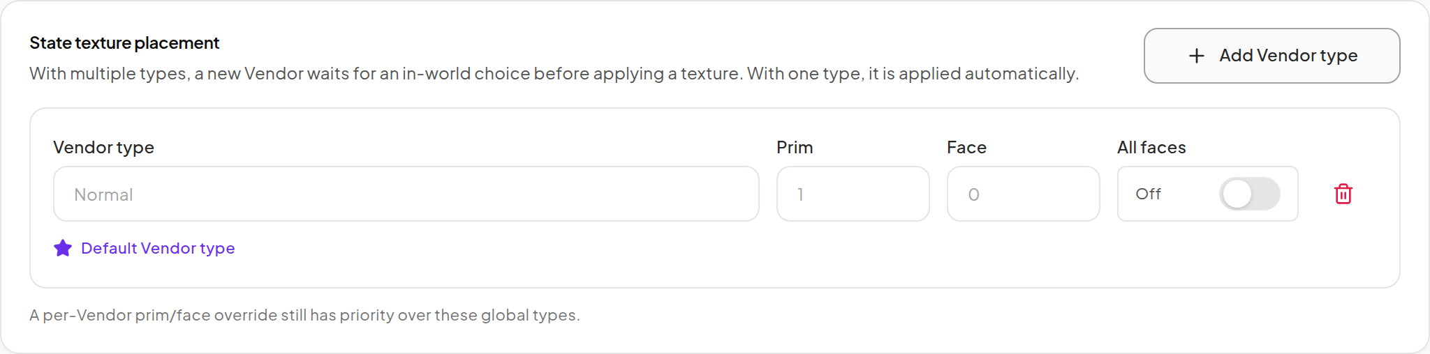Click the multiple types description text
Image resolution: width=1430 pixels, height=354 pixels.
coord(554,74)
